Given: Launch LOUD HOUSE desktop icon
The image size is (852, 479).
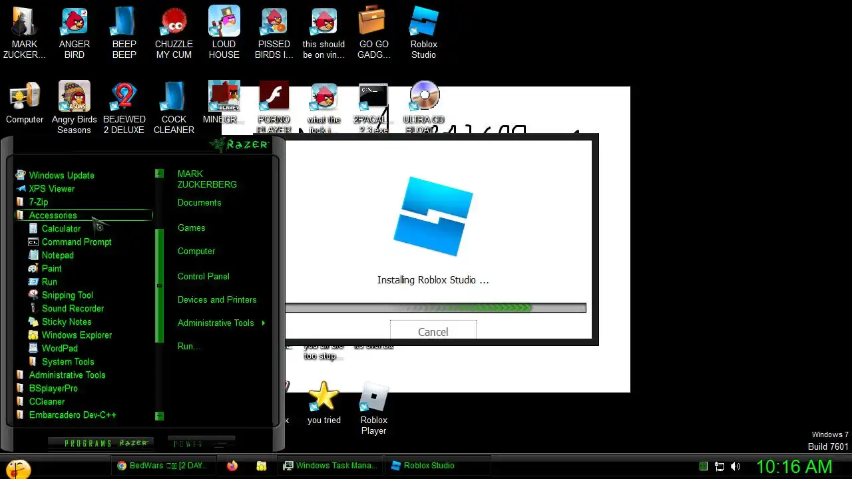Looking at the screenshot, I should (x=224, y=33).
